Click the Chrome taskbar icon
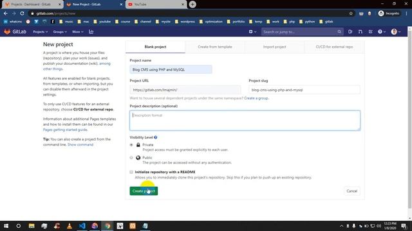 108,226
